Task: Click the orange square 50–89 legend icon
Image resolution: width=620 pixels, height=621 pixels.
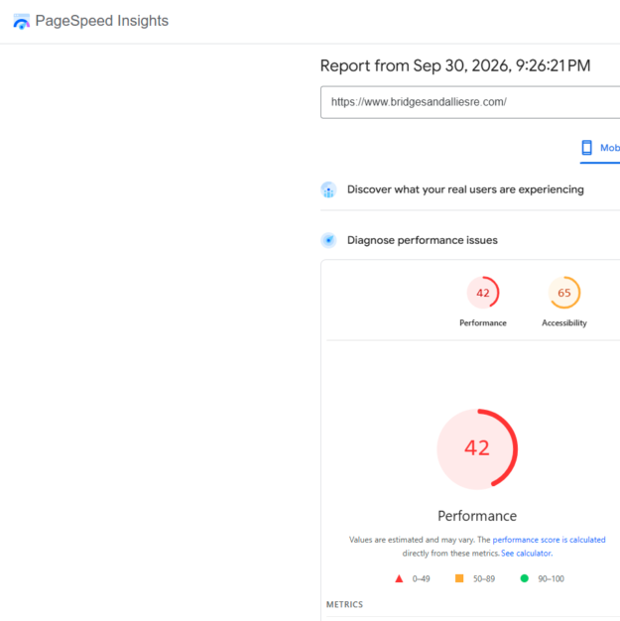Action: (x=459, y=578)
